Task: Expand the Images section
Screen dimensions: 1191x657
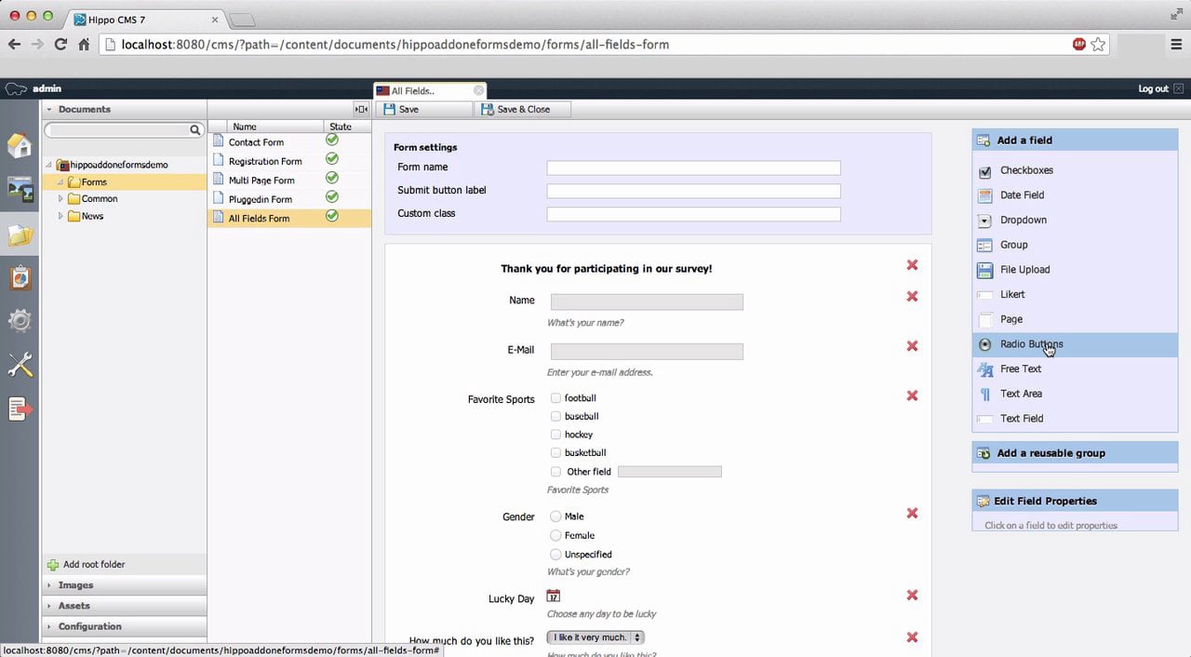Action: [x=124, y=585]
